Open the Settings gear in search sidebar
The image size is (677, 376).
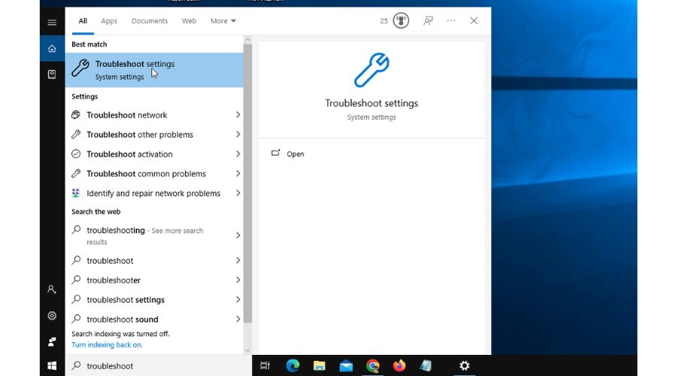(52, 316)
